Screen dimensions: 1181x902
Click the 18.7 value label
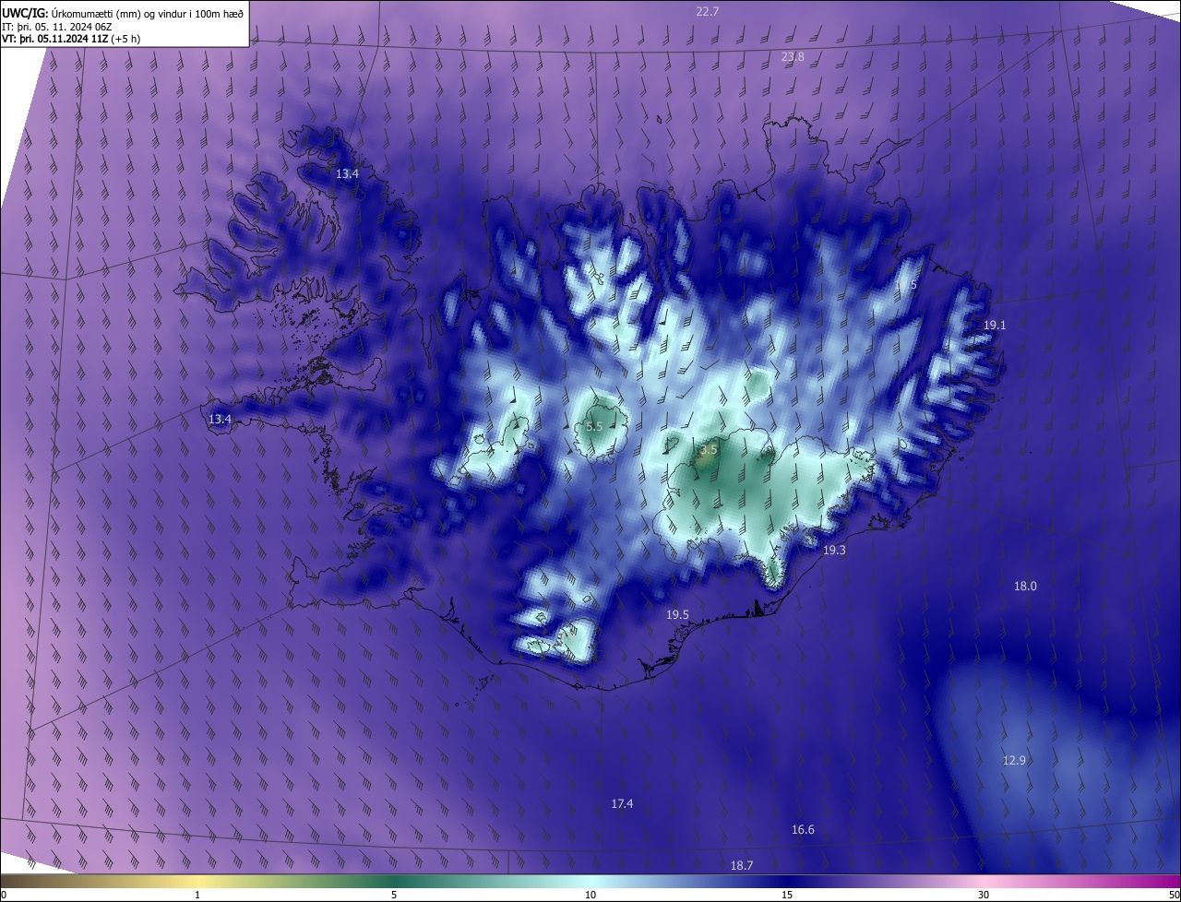[742, 866]
